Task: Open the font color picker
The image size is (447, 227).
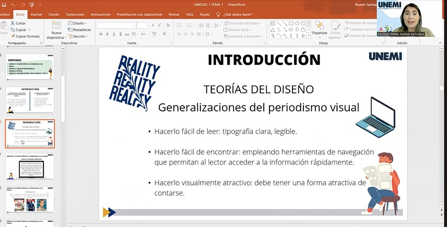Action: [x=164, y=34]
